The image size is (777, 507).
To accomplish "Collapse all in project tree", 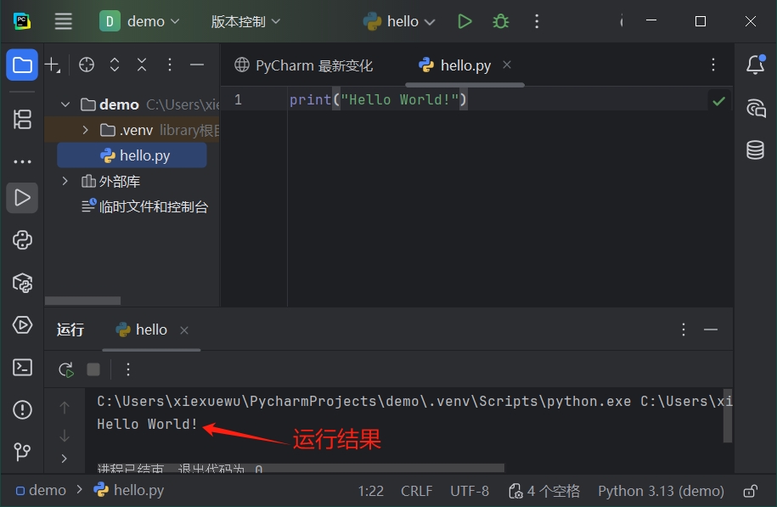I will click(142, 65).
